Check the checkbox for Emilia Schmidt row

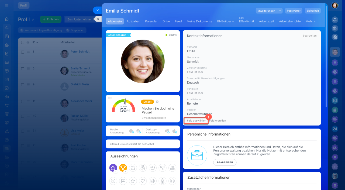[23, 69]
